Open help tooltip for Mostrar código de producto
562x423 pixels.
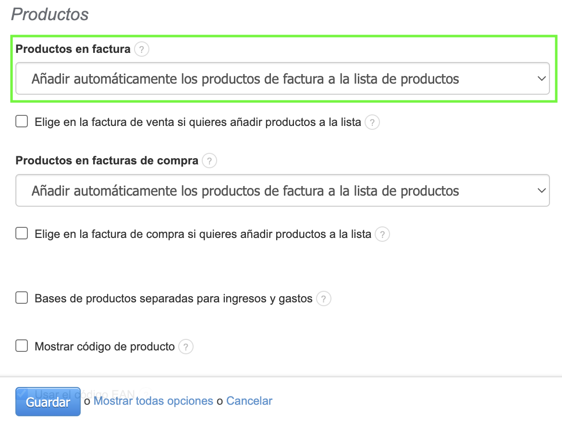point(186,347)
